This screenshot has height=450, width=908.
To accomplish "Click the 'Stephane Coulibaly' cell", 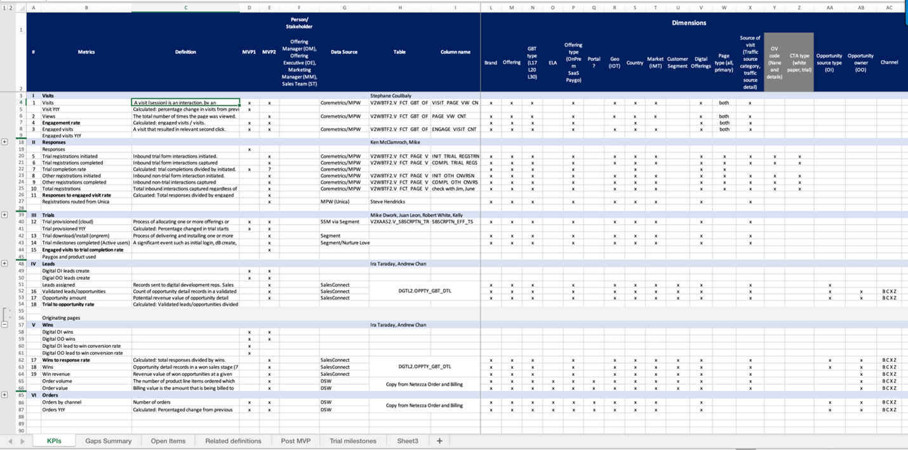I will point(399,95).
